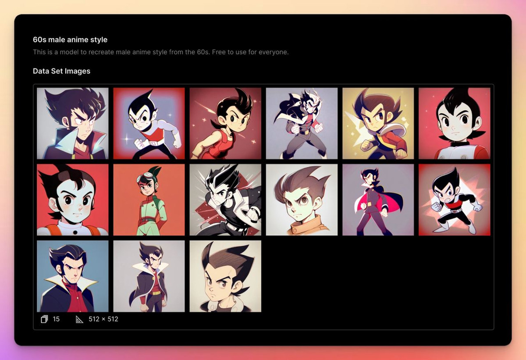
Task: Open the black-and-white character with red diamond
Action: 225,200
